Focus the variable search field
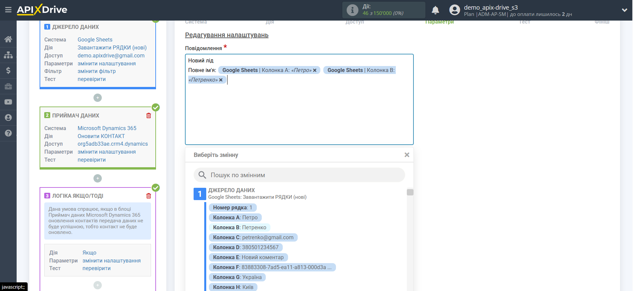This screenshot has width=633, height=291. tap(299, 175)
